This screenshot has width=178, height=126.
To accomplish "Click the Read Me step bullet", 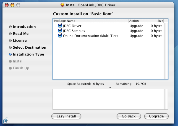I will [x=11, y=34].
